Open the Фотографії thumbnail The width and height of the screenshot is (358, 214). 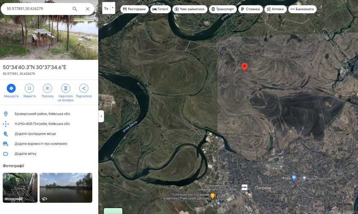20,187
